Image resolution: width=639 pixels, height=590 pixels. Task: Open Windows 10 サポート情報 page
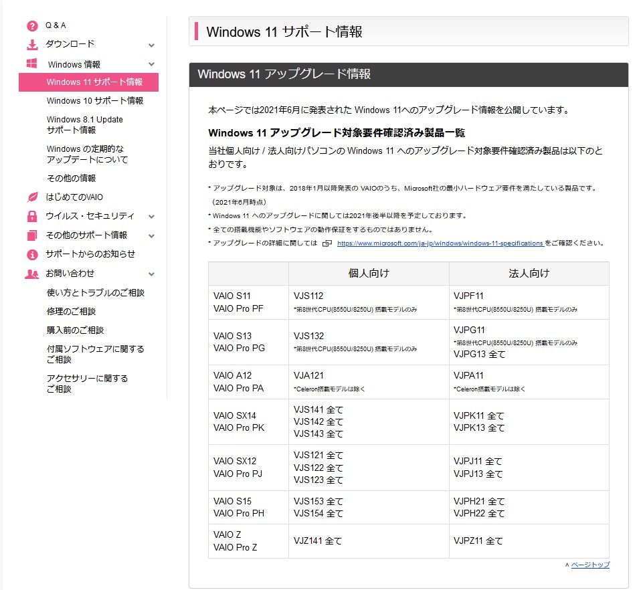[x=95, y=100]
